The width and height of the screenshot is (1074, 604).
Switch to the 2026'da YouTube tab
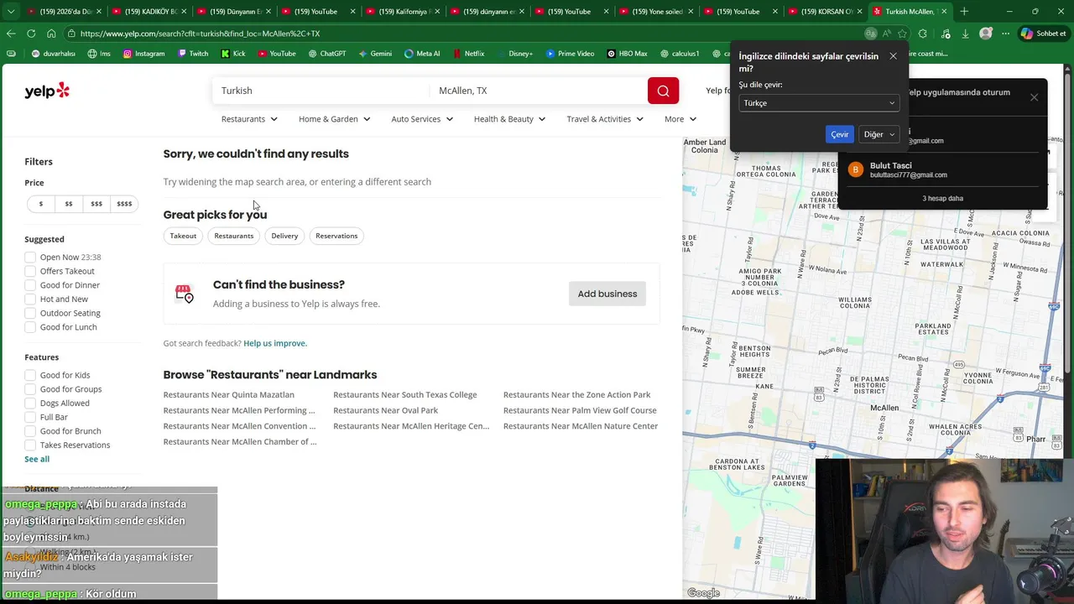click(x=63, y=12)
